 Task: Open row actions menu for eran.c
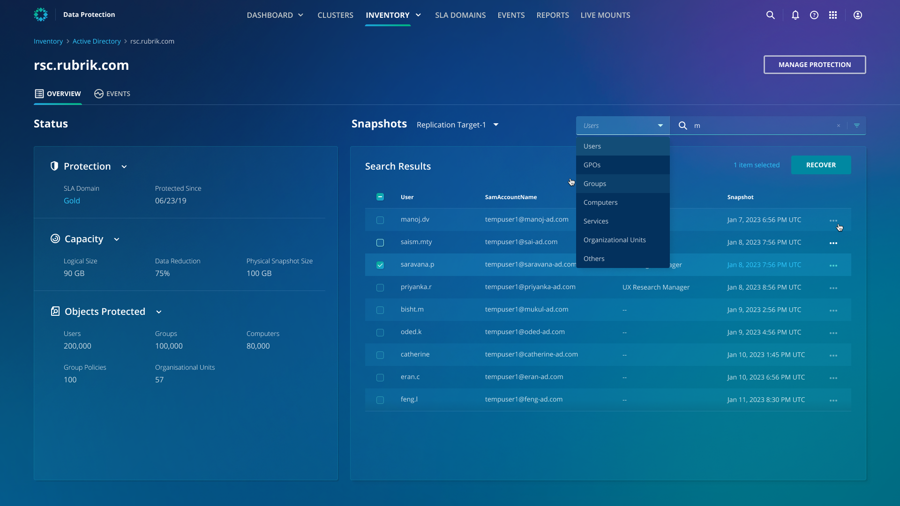pos(833,378)
